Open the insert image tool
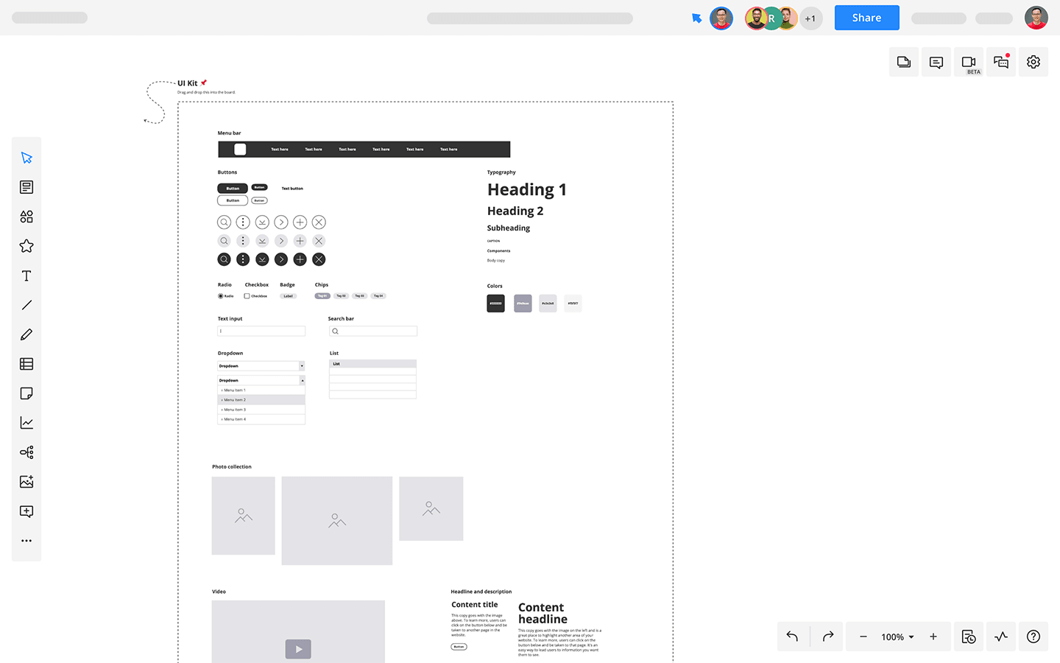The width and height of the screenshot is (1060, 663). pyautogui.click(x=26, y=482)
